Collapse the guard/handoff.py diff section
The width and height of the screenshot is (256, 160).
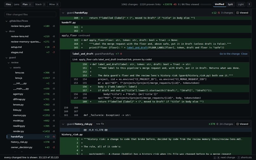[x=63, y=13]
